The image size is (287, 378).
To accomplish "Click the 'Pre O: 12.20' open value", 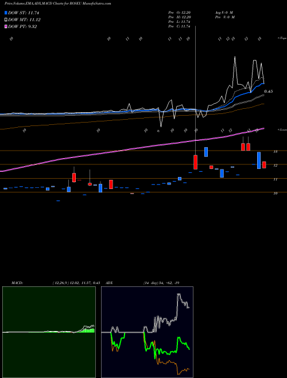I will point(179,13).
